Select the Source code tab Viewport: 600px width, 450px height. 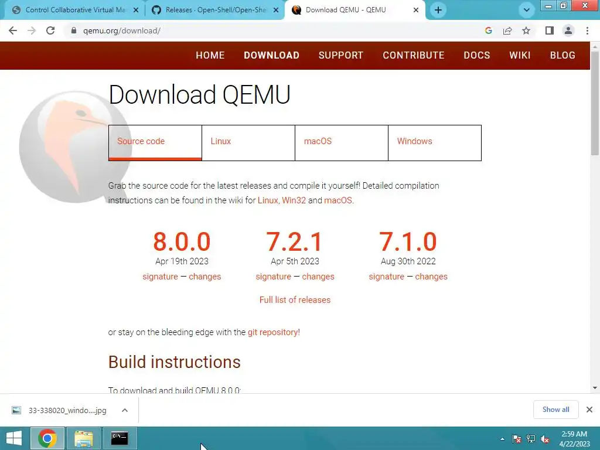point(155,143)
